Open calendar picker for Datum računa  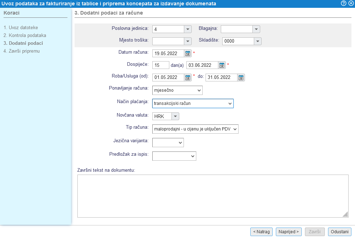coord(188,54)
